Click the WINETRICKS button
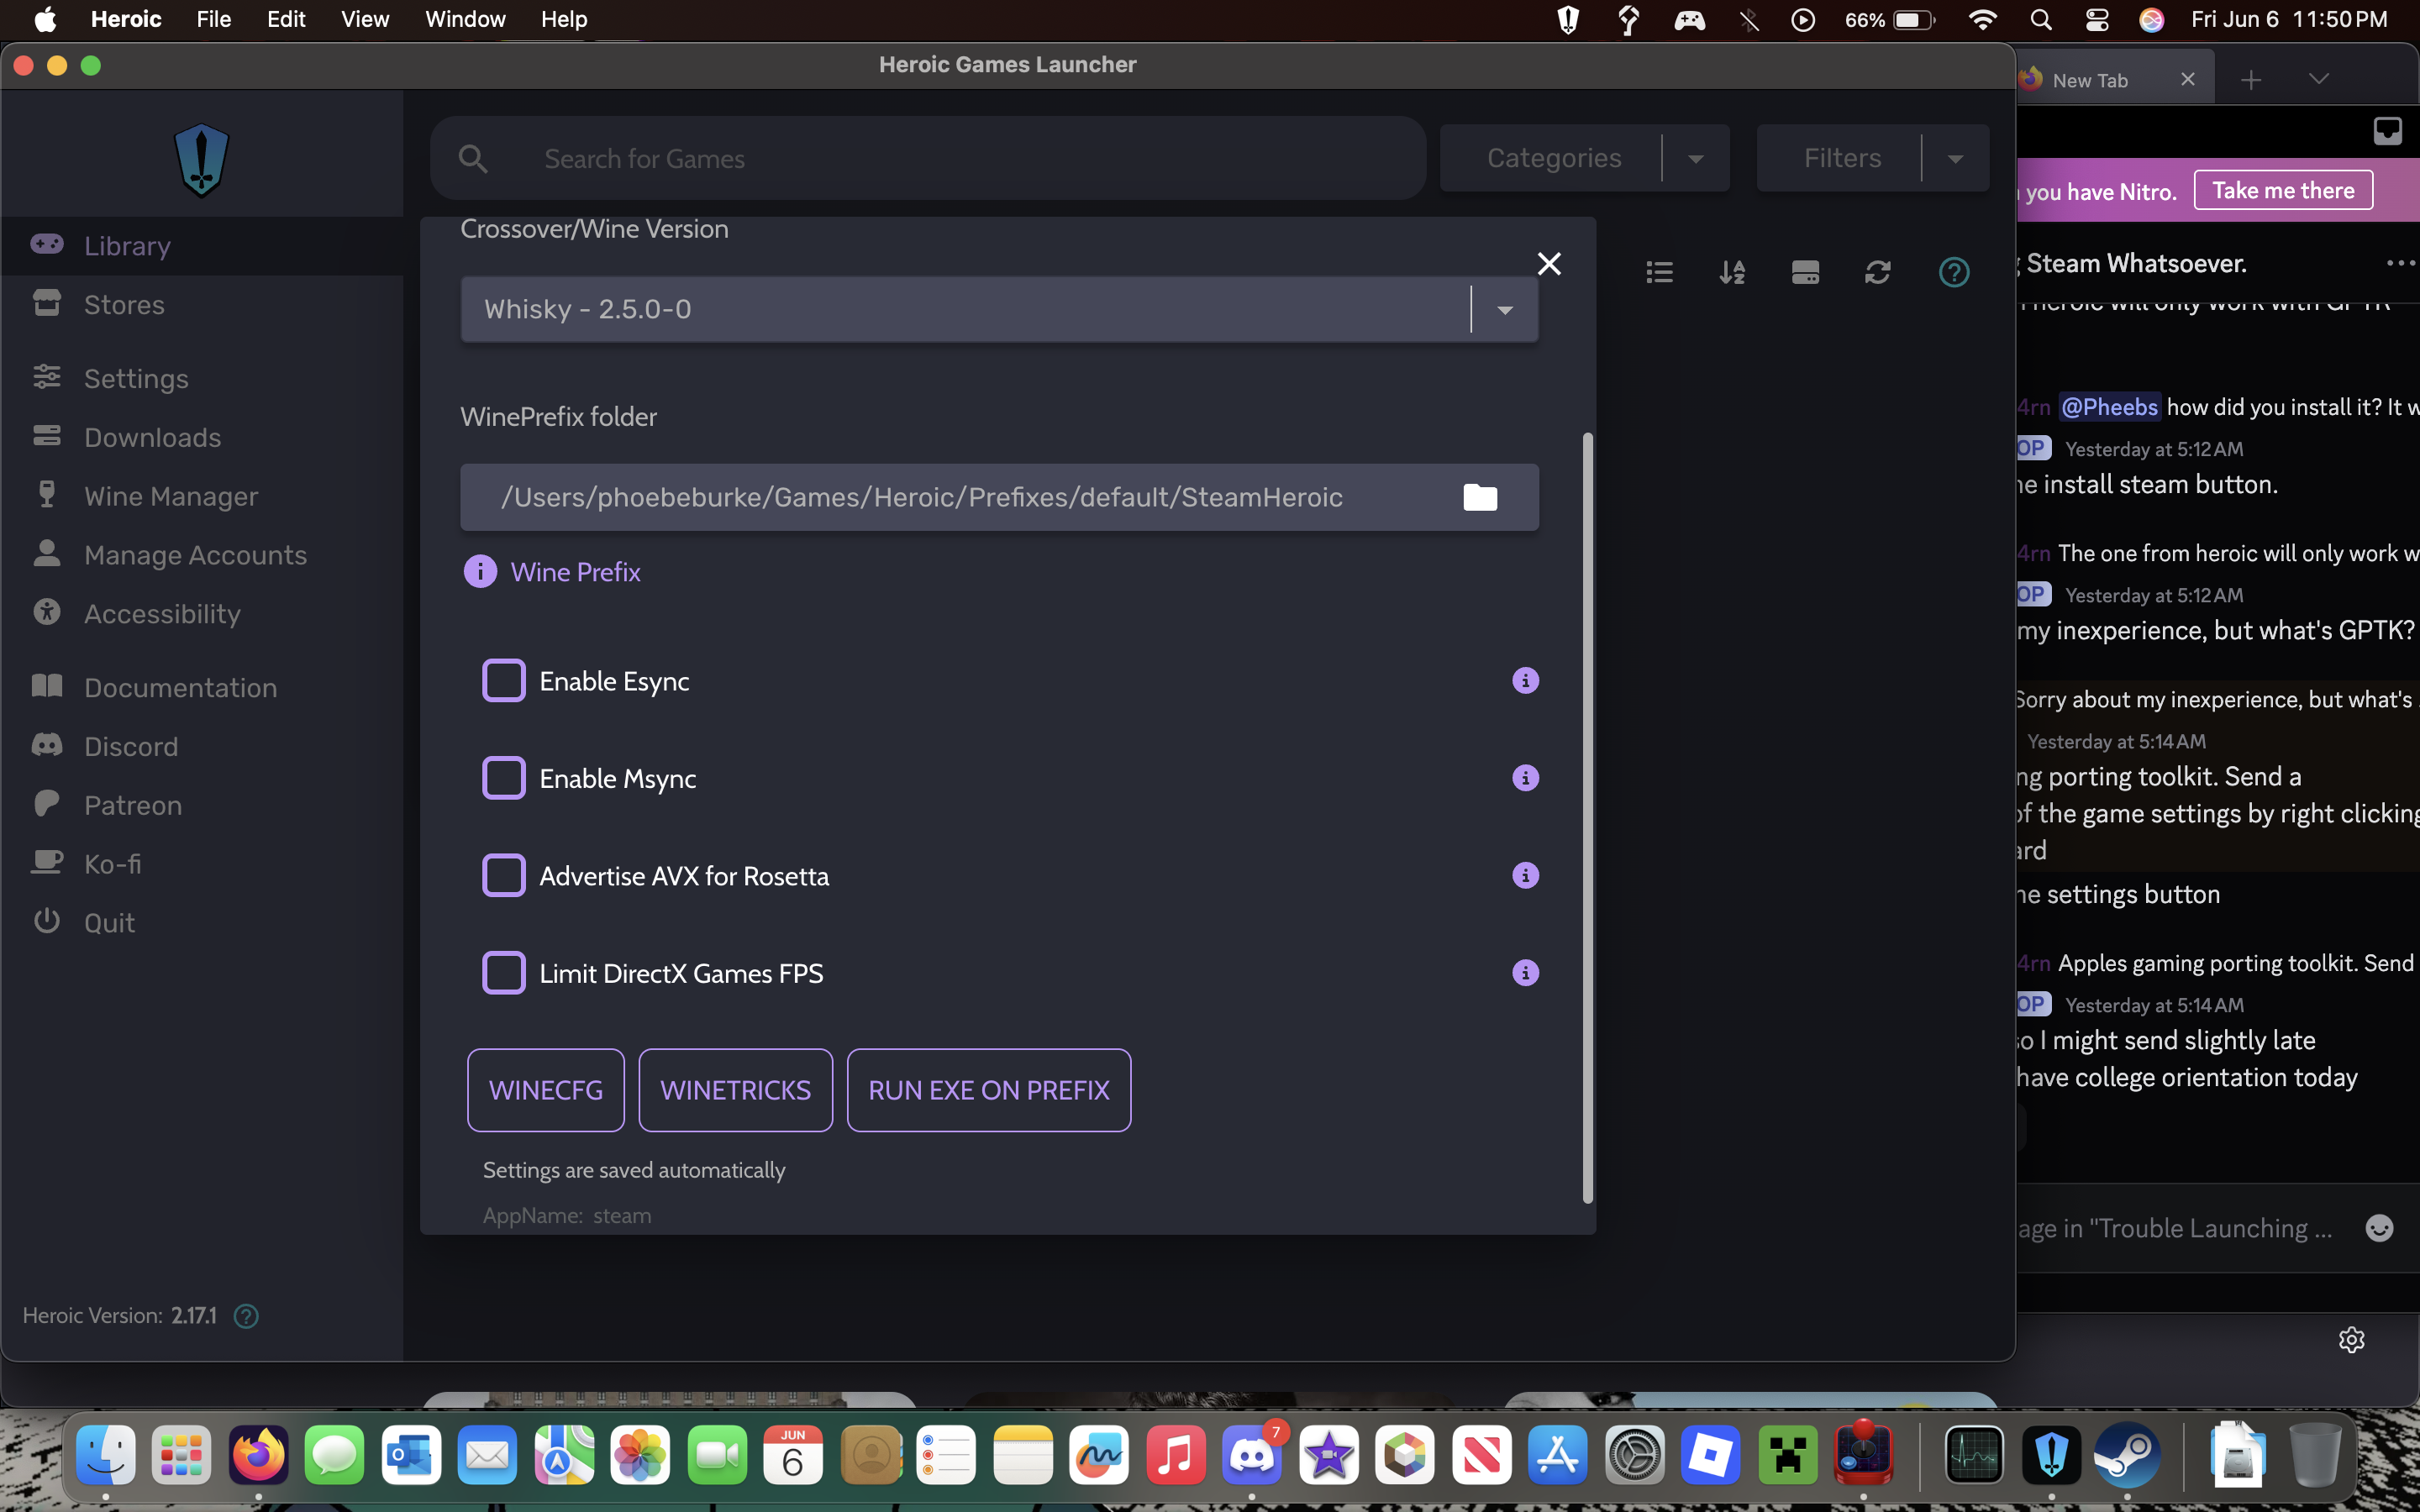The height and width of the screenshot is (1512, 2420). point(735,1090)
